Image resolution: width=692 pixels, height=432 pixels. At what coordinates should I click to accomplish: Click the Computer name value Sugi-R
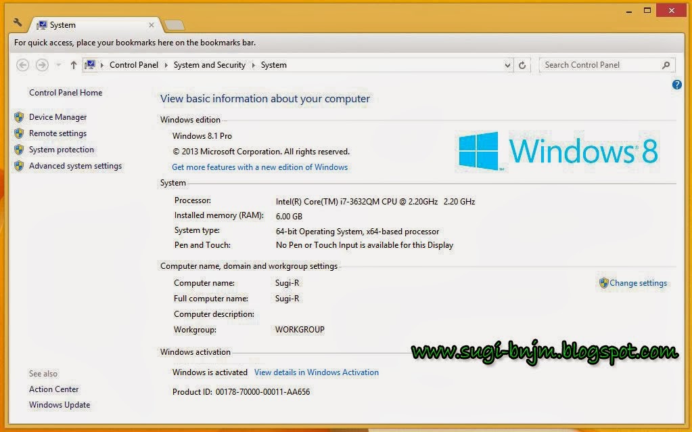pyautogui.click(x=287, y=283)
